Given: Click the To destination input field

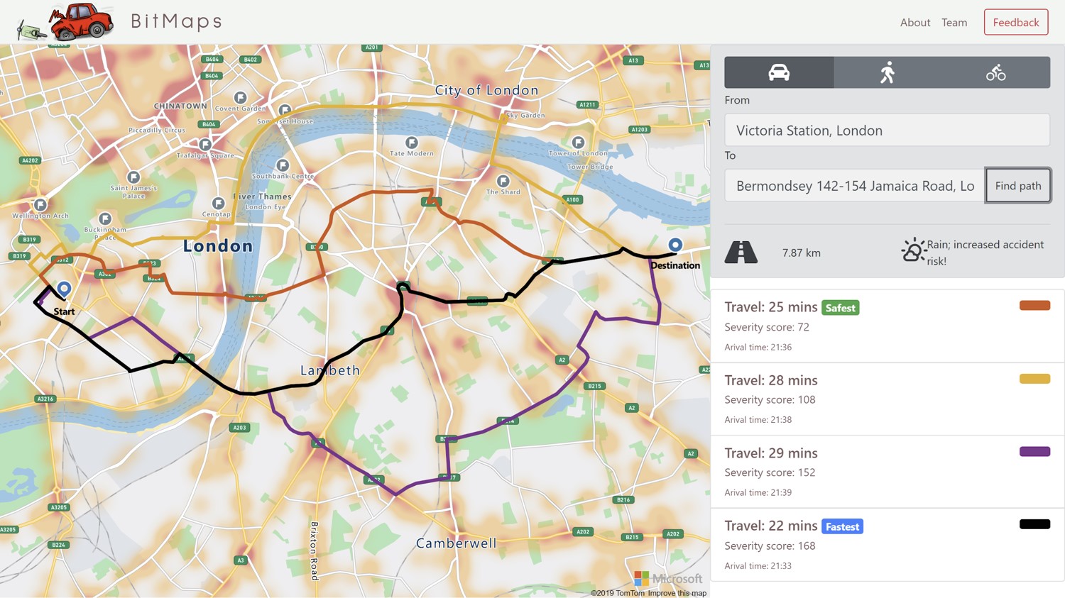Looking at the screenshot, I should pos(854,186).
